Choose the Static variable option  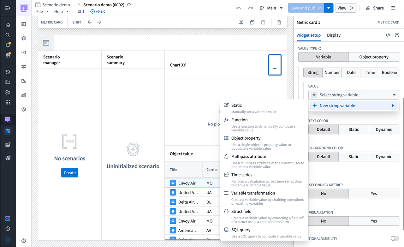[x=264, y=108]
